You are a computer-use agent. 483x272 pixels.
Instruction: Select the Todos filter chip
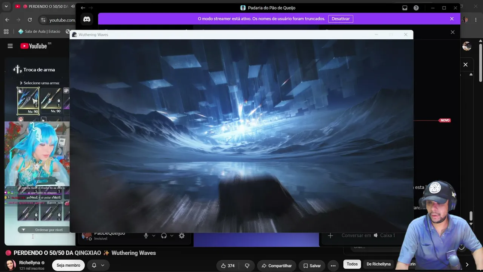click(x=352, y=264)
